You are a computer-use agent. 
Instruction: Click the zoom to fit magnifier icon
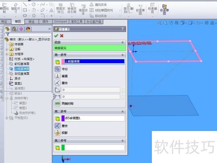[x=160, y=23]
